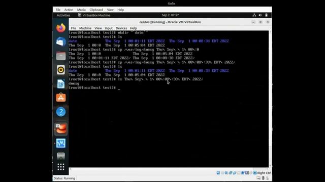Click the network adapter status icon
This screenshot has width=325, height=182.
[231, 173]
